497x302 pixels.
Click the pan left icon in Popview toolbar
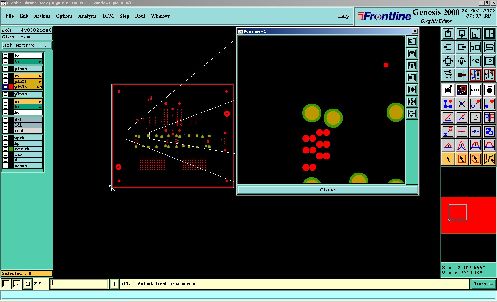412,78
